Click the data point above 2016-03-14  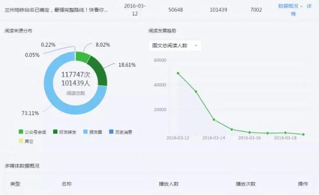click(214, 120)
